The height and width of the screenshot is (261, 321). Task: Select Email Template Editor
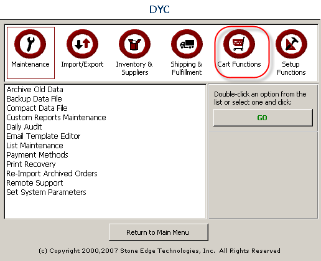click(44, 136)
